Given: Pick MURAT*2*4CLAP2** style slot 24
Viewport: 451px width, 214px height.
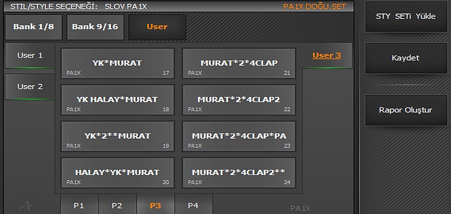Looking at the screenshot, I should 239,173.
